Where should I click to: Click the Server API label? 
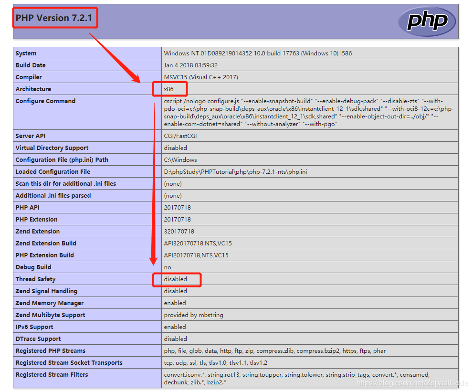pos(31,136)
